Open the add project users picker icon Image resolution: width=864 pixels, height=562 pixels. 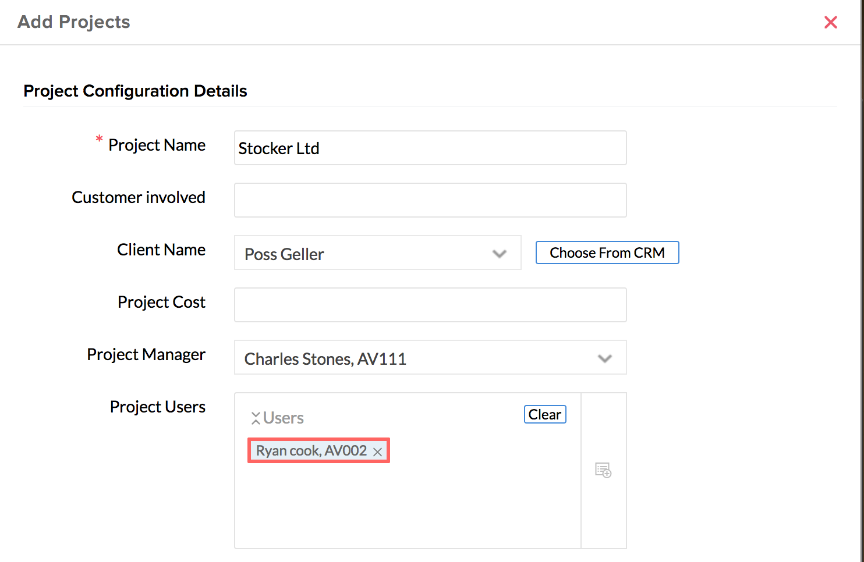tap(603, 470)
